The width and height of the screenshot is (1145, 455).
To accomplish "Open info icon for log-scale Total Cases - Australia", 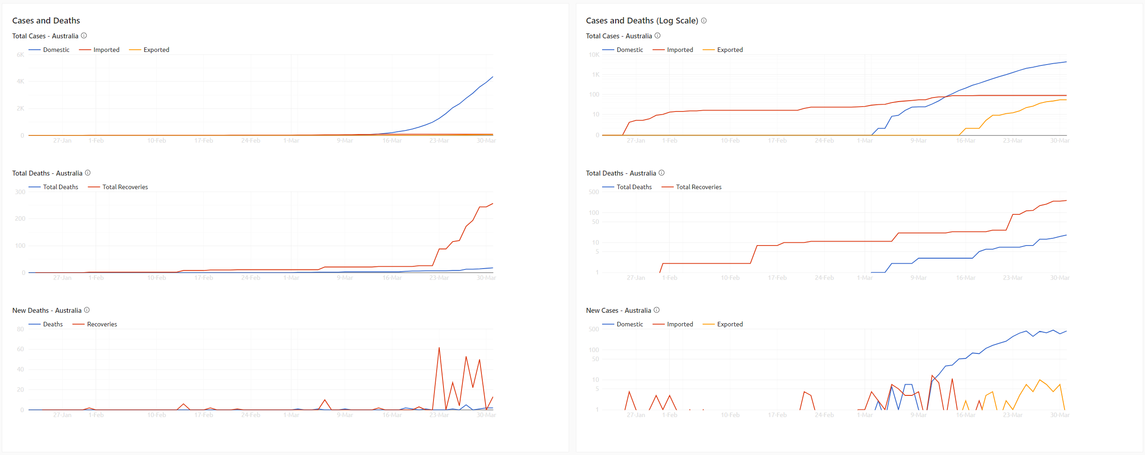I will coord(658,36).
